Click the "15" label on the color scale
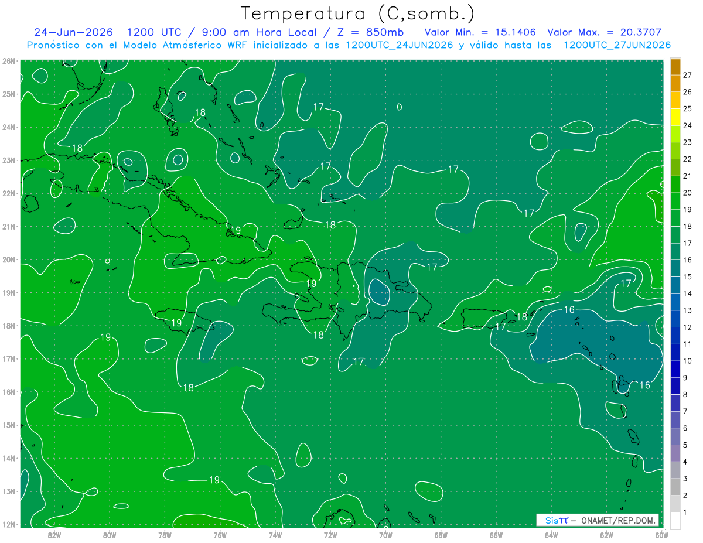 (x=688, y=277)
